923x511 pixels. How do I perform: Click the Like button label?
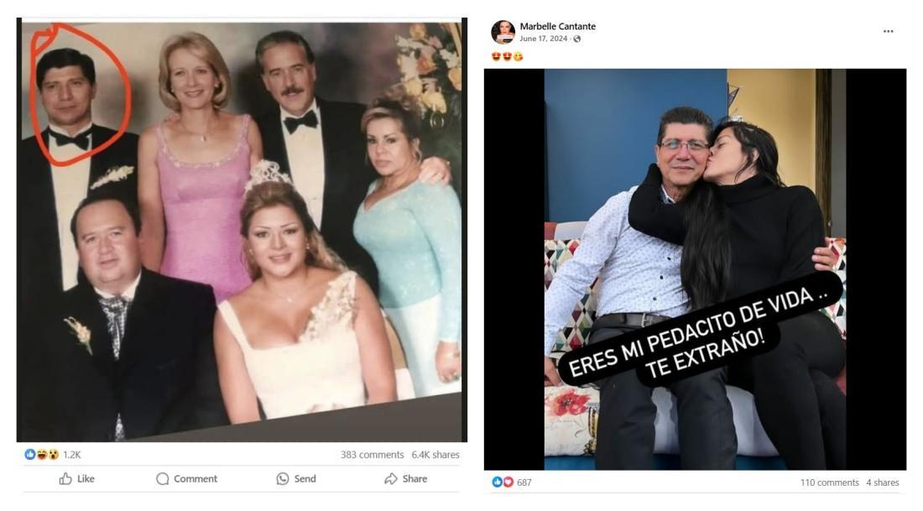point(86,478)
